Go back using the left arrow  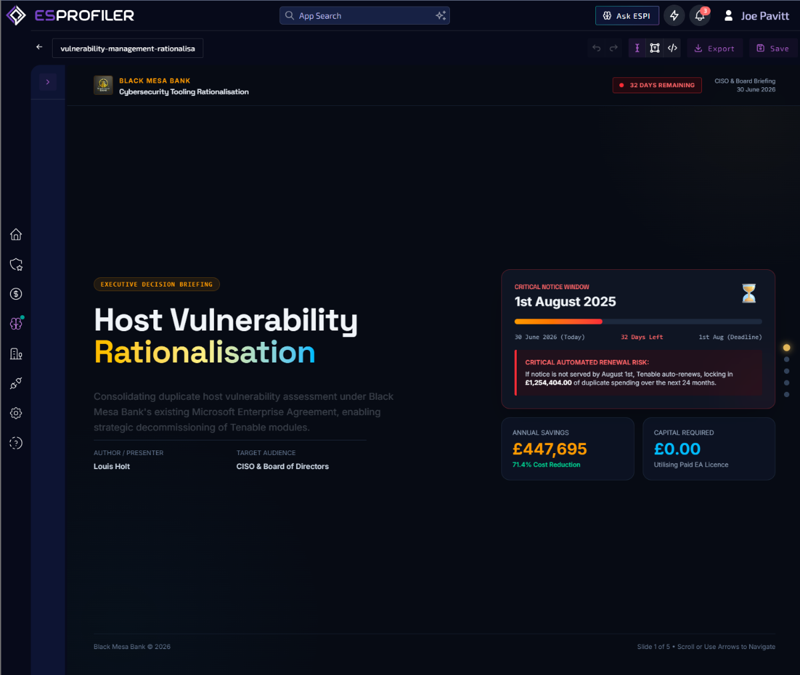pyautogui.click(x=39, y=47)
